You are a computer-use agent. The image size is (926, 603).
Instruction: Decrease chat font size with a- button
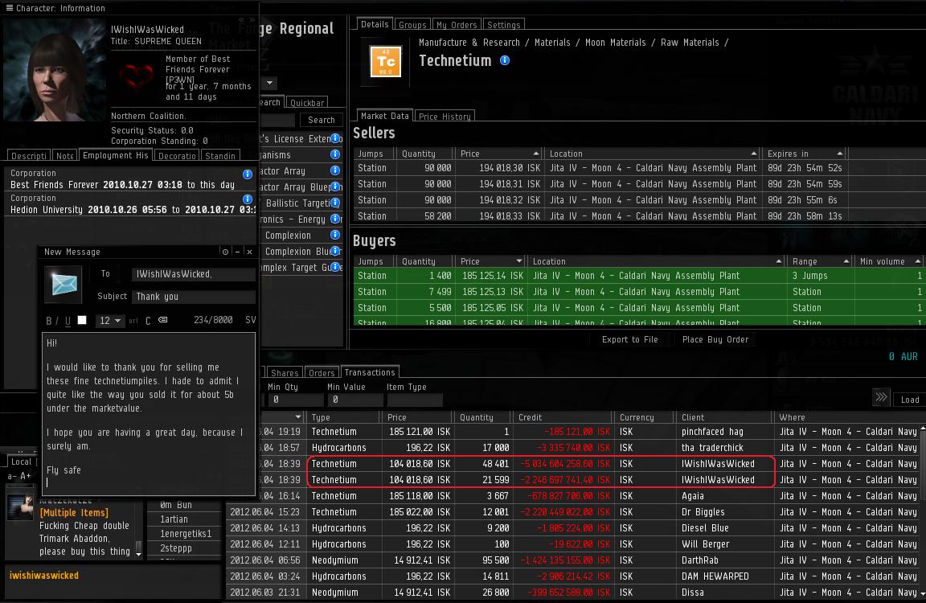(x=12, y=476)
